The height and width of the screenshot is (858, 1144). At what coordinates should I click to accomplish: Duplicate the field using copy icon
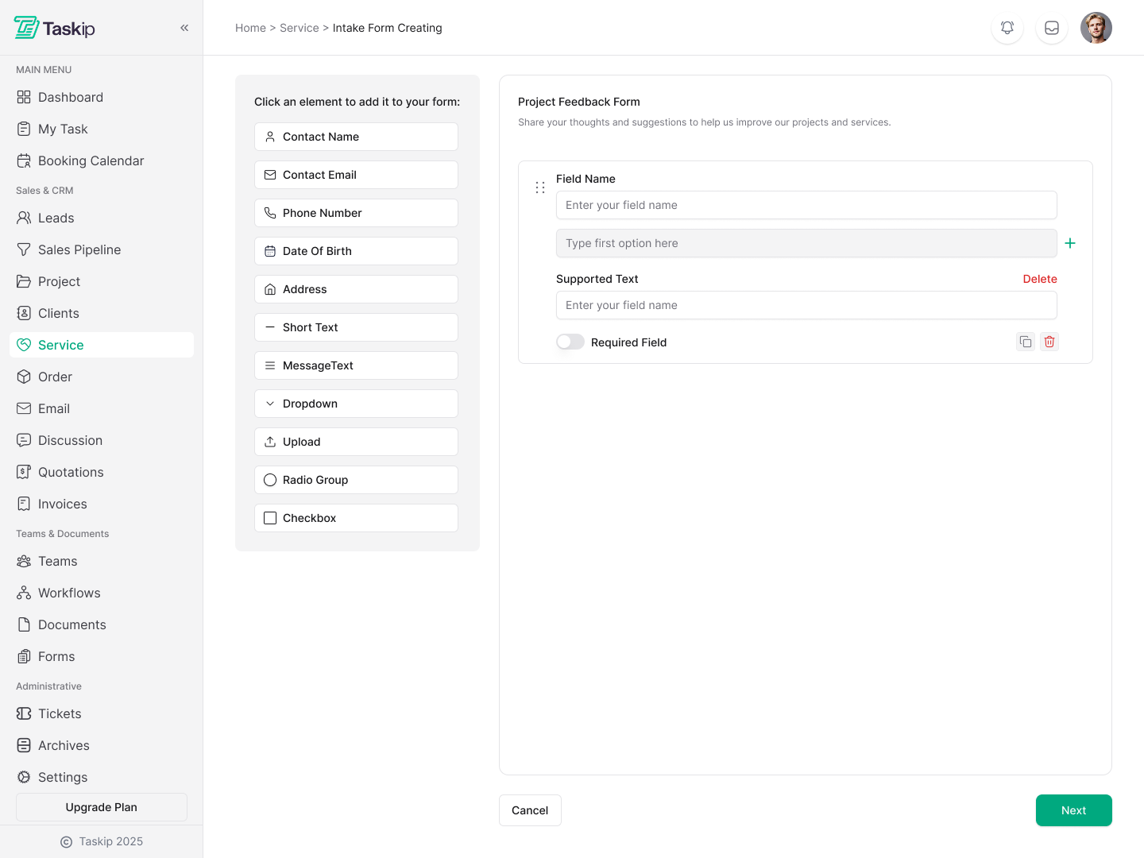1026,342
